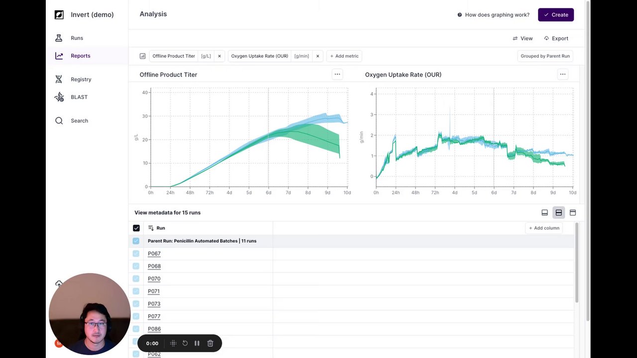637x358 pixels.
Task: Open the P070 run link
Action: 154,278
